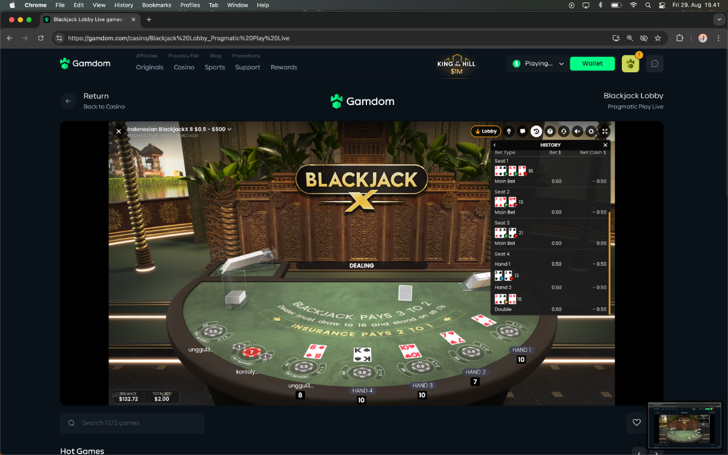Go back in History panel chevron
Viewport: 728px width, 455px height.
tap(494, 145)
